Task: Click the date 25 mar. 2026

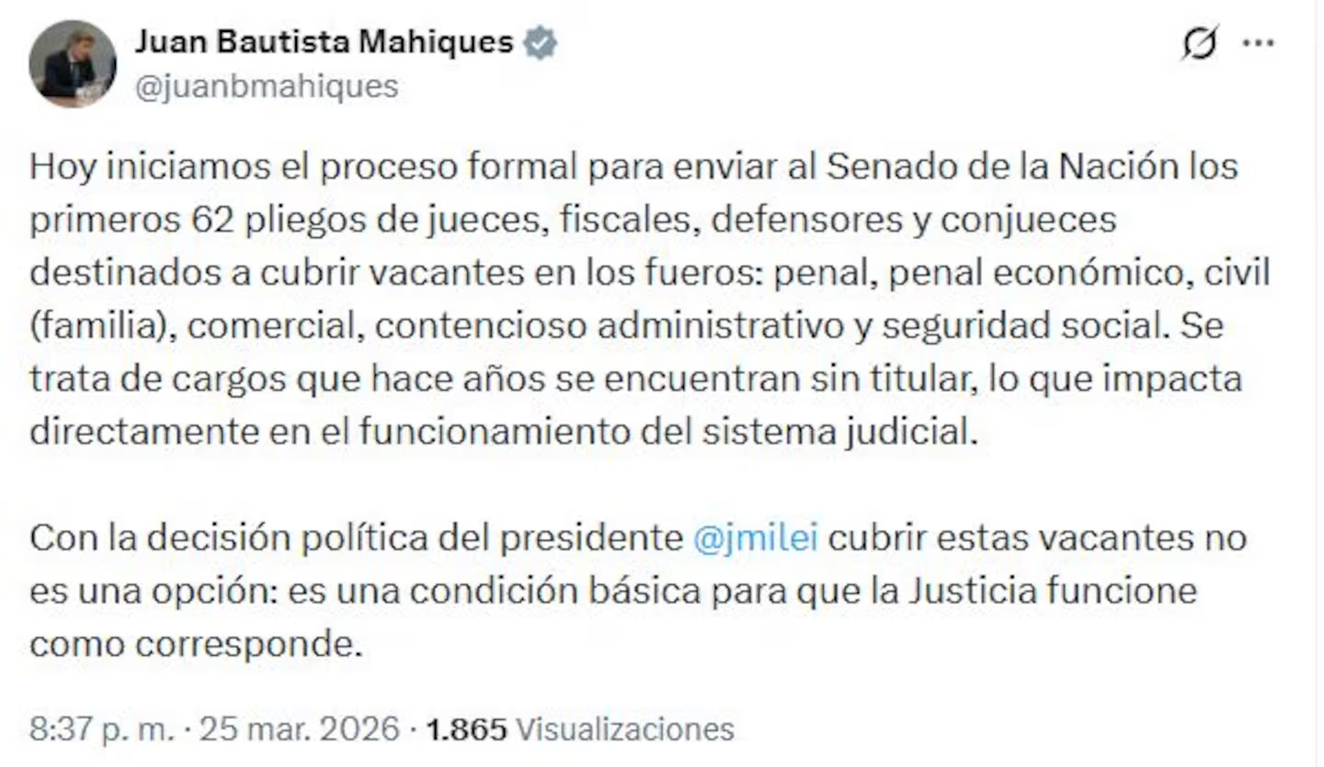Action: tap(299, 729)
